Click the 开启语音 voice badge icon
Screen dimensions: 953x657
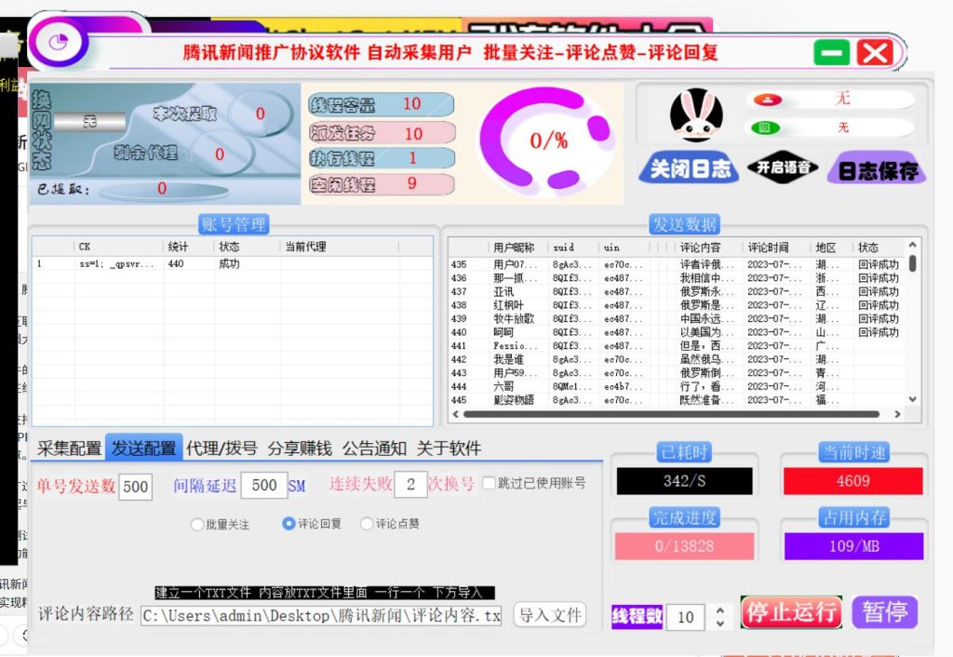(x=783, y=168)
